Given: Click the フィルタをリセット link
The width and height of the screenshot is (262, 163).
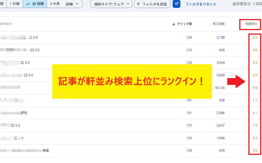Looking at the screenshot, I should (201, 4).
